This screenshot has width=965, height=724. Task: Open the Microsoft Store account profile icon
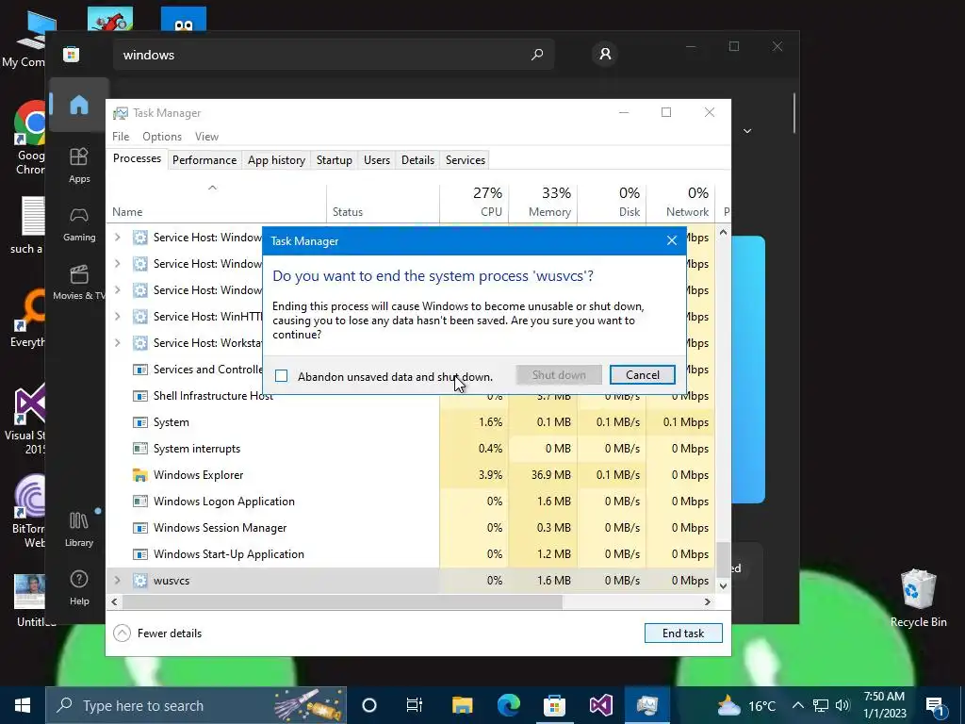[x=605, y=54]
